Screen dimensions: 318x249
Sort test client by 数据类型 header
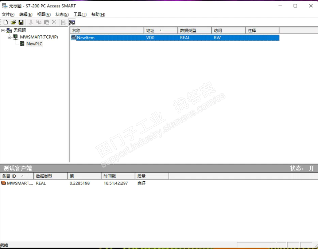point(51,176)
